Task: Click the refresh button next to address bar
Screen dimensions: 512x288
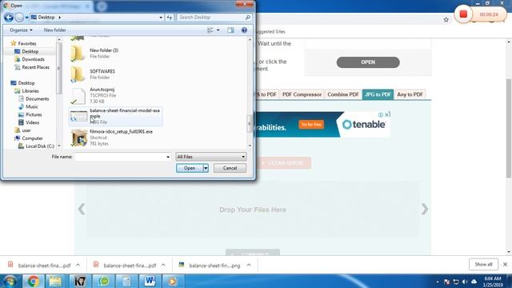Action: point(169,18)
